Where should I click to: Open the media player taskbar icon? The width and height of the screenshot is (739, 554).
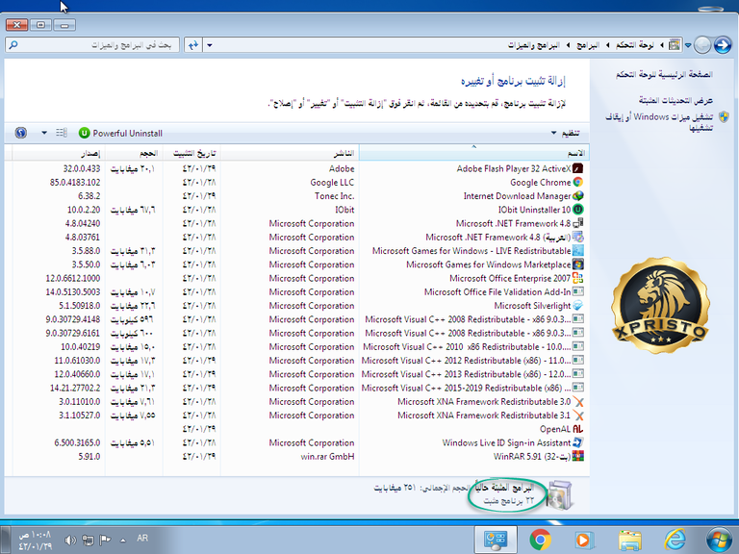click(x=584, y=540)
